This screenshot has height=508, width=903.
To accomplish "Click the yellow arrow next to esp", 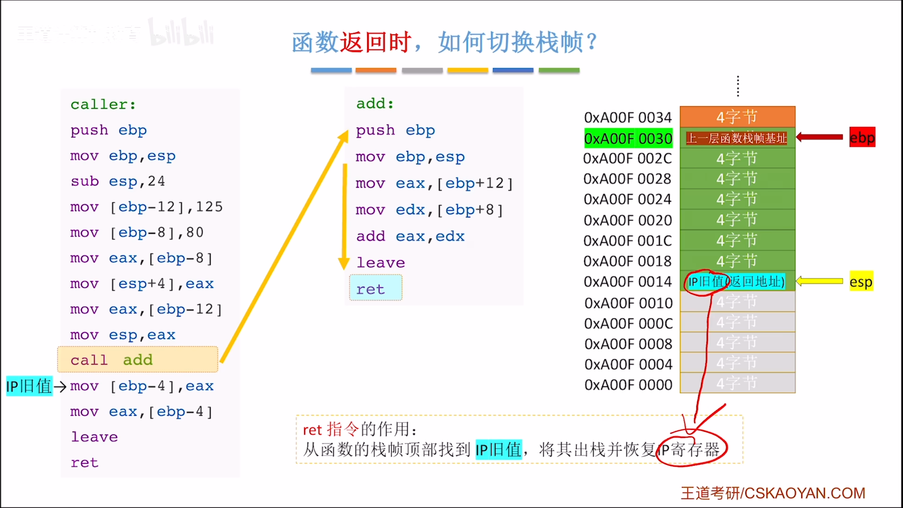I will tap(819, 281).
